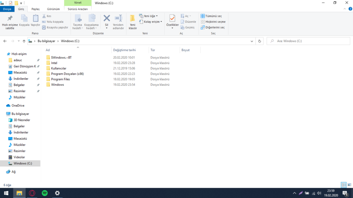
Task: Expand the address bar history dropdown
Action: pos(252,41)
